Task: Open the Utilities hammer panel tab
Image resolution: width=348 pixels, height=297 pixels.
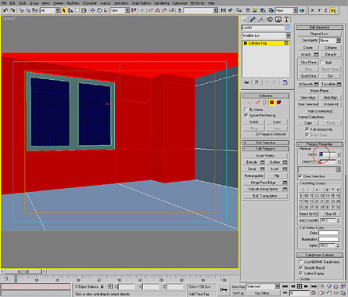Action: pos(286,20)
